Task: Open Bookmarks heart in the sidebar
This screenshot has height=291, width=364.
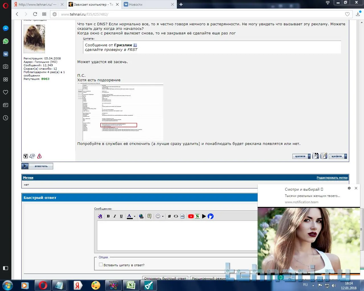Action: point(6,92)
